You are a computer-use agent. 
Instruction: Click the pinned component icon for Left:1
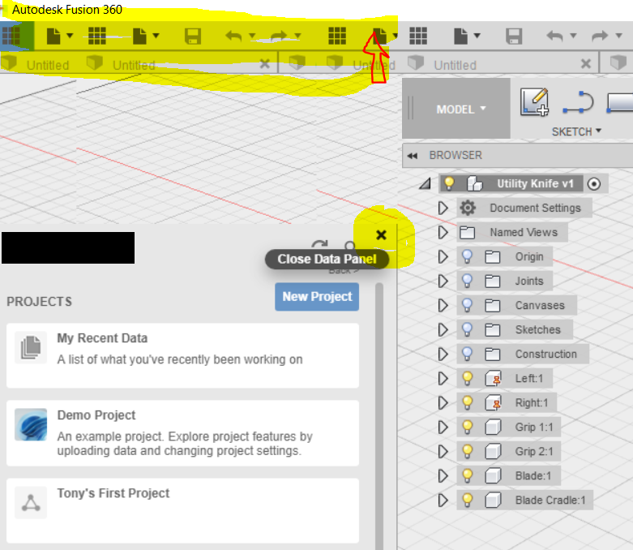click(493, 379)
